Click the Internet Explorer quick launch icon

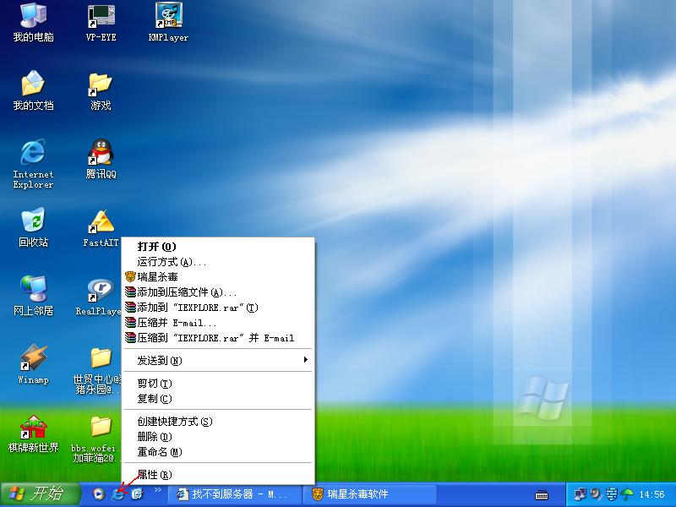click(x=118, y=494)
